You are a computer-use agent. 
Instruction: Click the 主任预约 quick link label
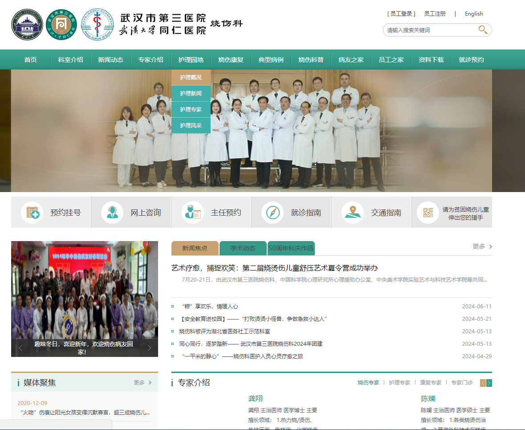click(226, 213)
